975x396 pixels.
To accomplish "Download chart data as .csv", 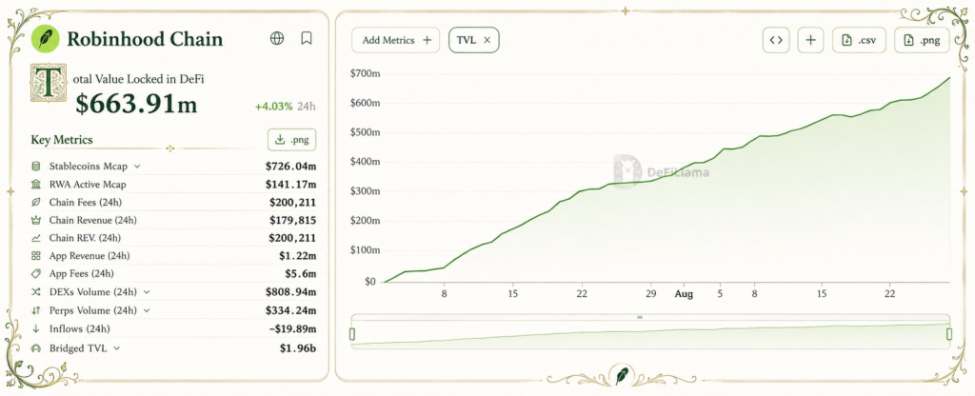I will [859, 40].
